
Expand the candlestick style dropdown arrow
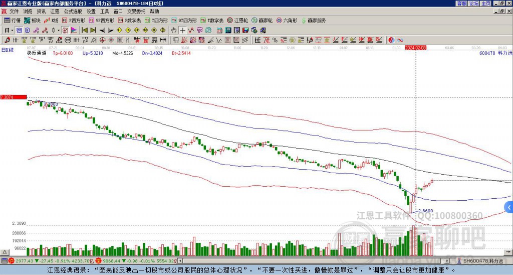point(59,31)
